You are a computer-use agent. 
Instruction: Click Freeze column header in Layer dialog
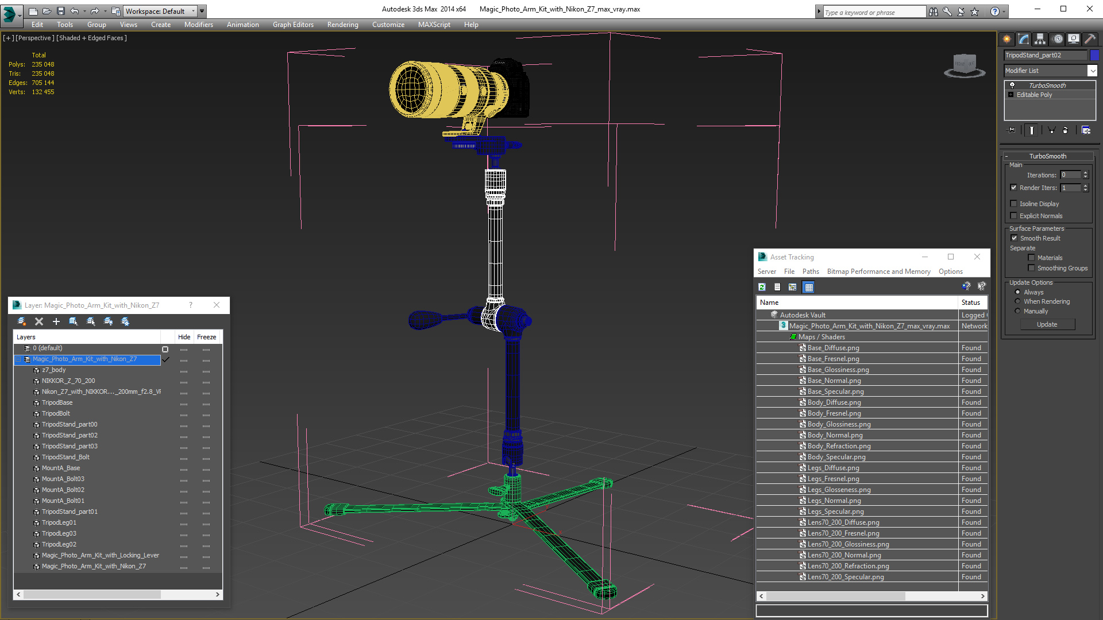207,337
